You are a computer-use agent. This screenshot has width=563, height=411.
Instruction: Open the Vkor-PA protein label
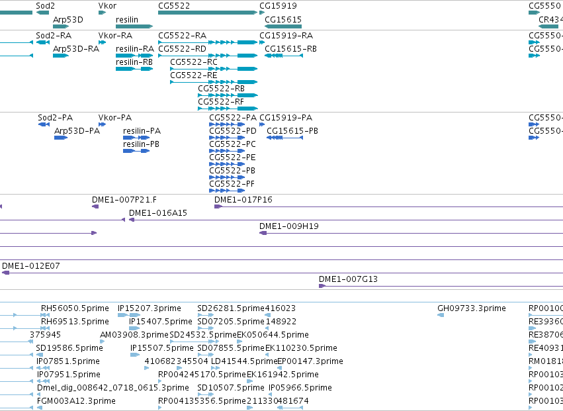point(115,118)
